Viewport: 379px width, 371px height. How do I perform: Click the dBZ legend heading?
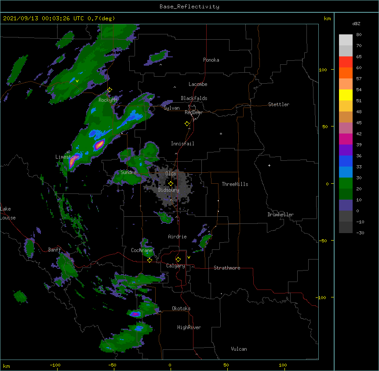[x=356, y=23]
